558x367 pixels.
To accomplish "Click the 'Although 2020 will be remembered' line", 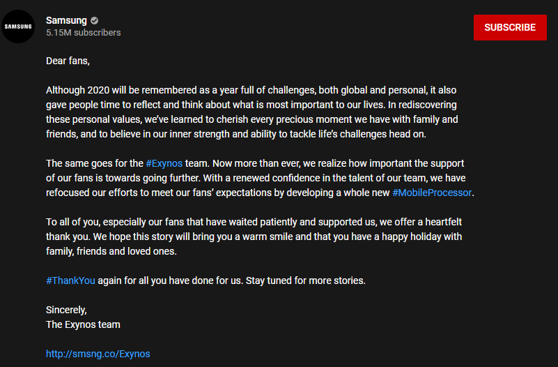I will 251,90.
